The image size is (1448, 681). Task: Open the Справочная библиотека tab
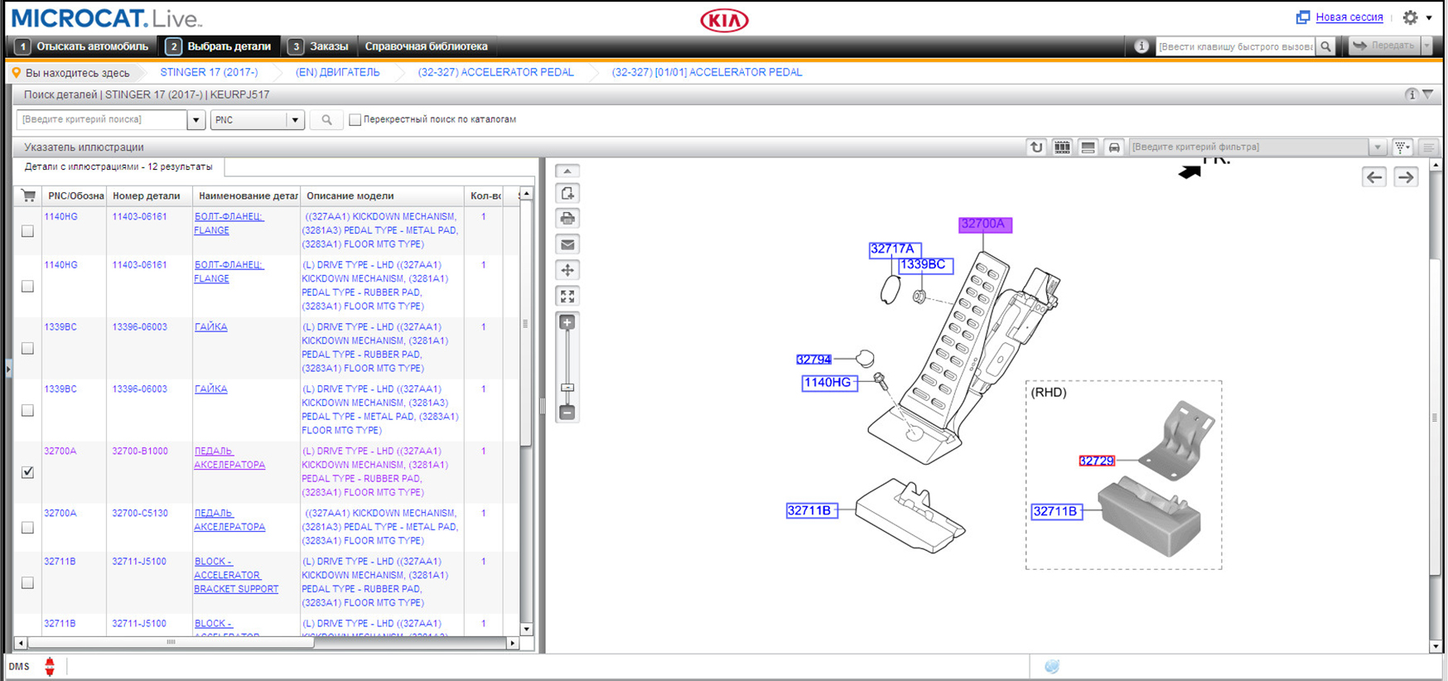pyautogui.click(x=426, y=46)
